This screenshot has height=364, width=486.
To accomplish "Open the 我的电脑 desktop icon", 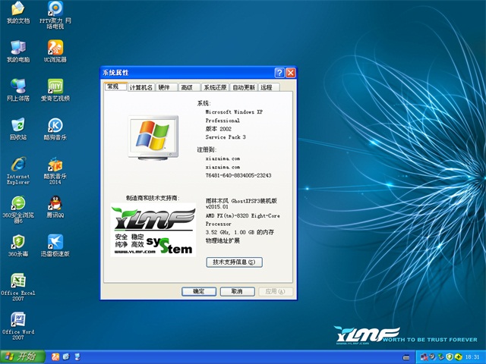I will pos(17,48).
